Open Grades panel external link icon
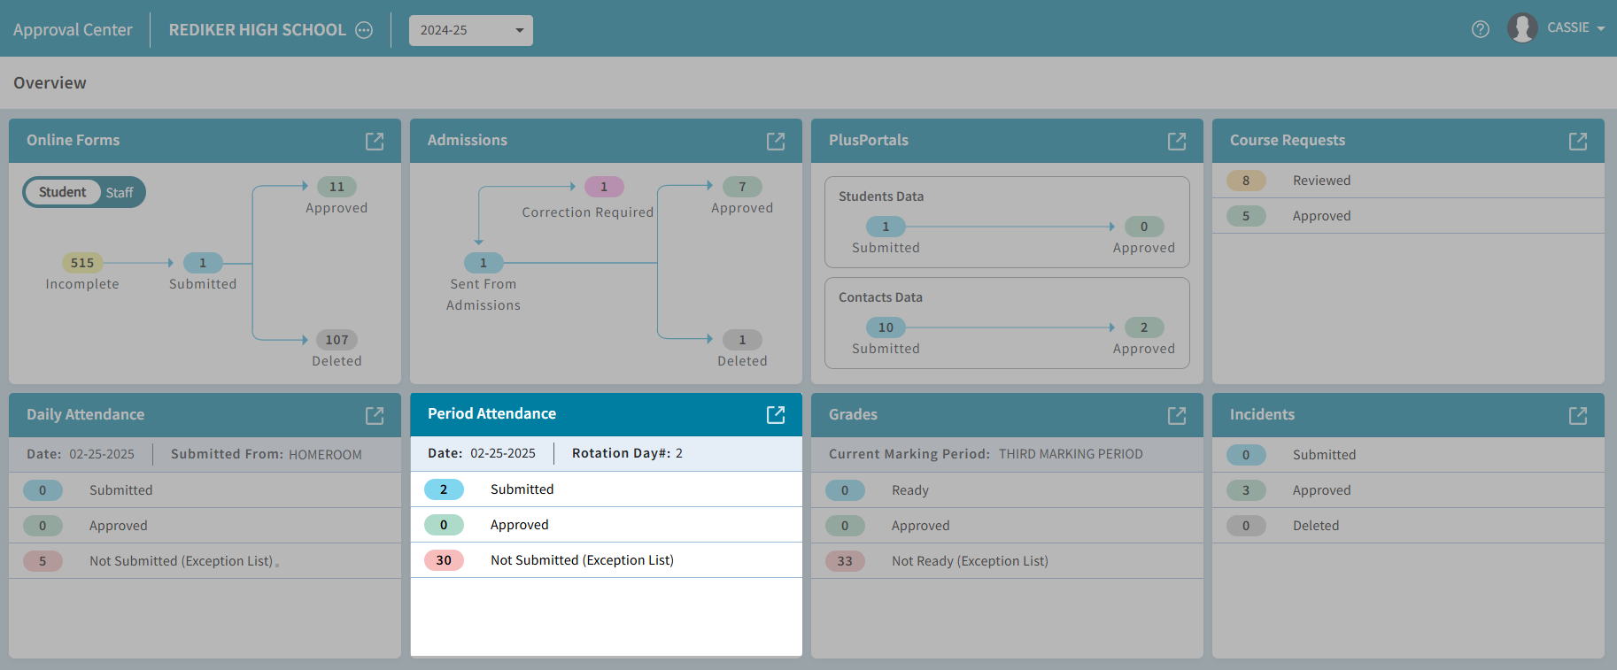The width and height of the screenshot is (1617, 670). [x=1177, y=415]
